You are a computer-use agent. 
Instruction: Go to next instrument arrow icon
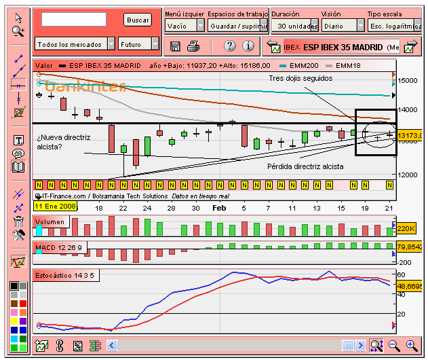[411, 46]
